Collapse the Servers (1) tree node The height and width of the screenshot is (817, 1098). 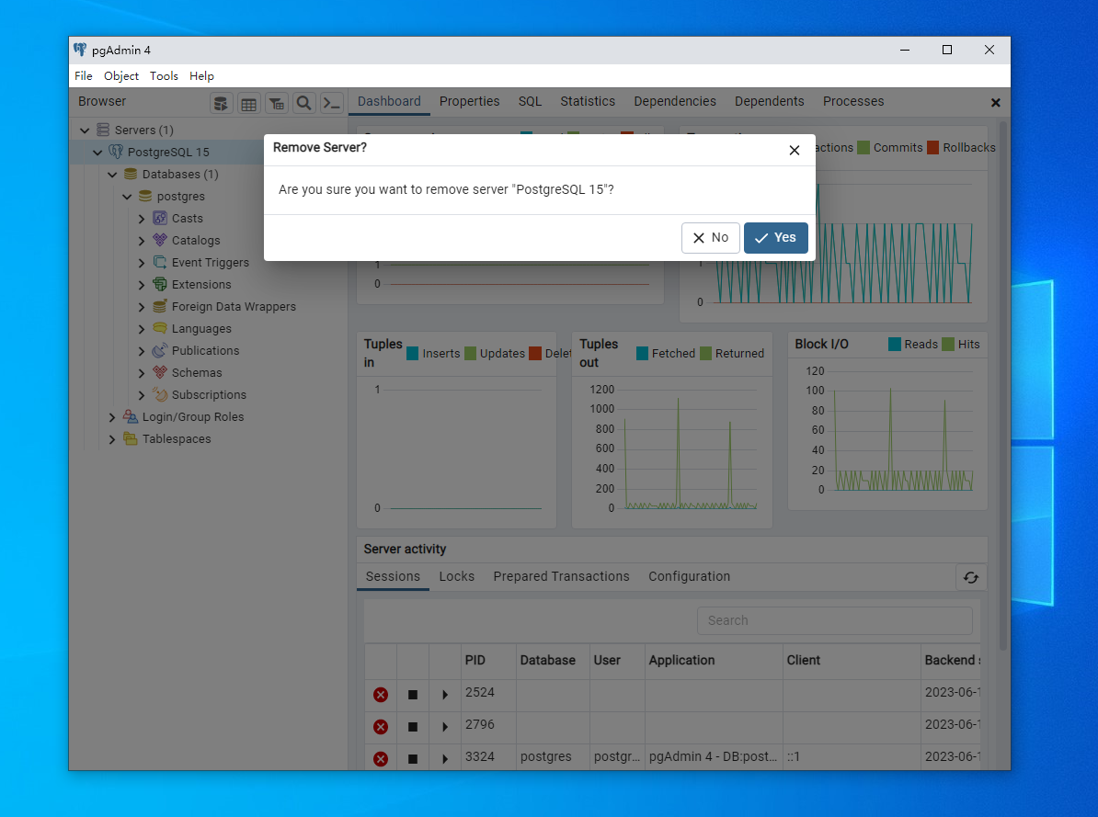[86, 130]
